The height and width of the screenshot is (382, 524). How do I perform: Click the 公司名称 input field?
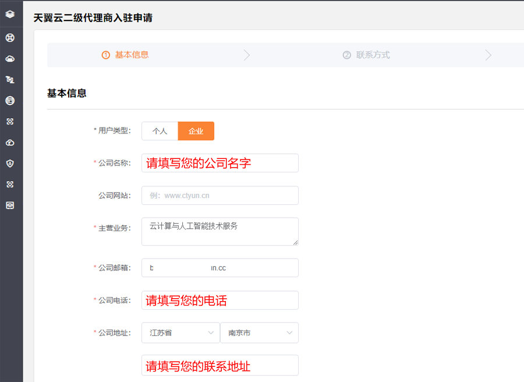[x=220, y=163]
